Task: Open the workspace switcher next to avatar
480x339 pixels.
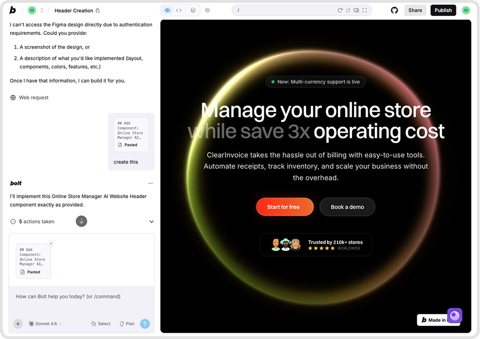Action: point(42,10)
